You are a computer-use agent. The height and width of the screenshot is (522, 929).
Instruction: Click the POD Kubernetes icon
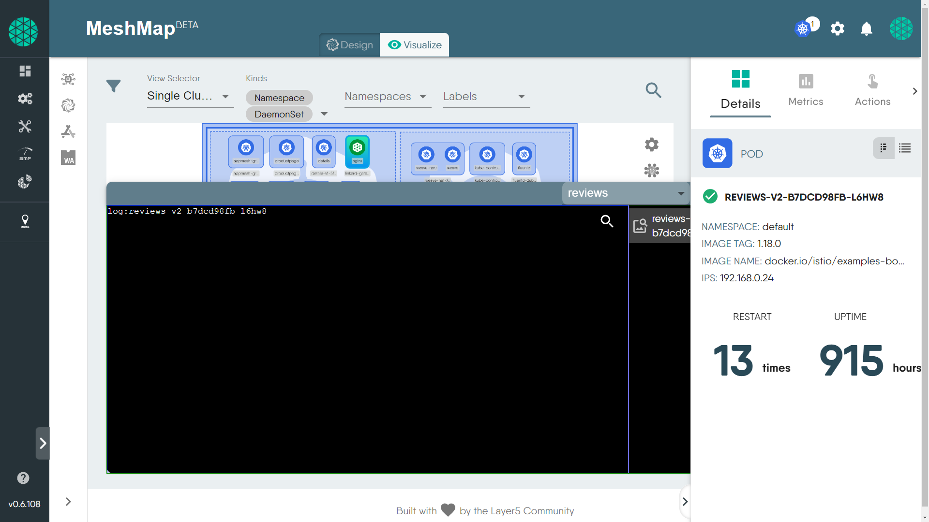point(717,154)
